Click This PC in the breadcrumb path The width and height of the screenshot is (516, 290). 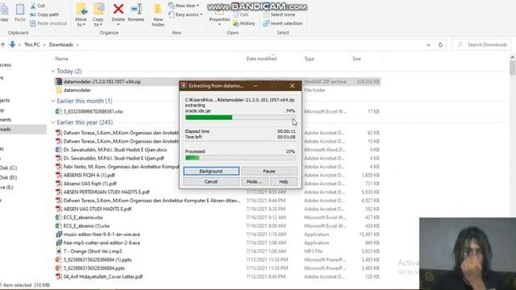(x=32, y=45)
